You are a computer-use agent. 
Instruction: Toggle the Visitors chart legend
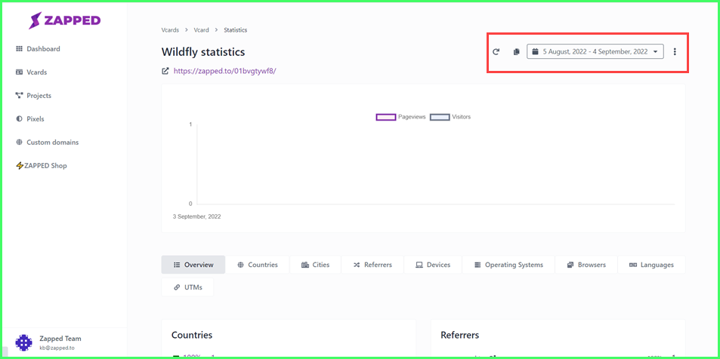click(450, 117)
